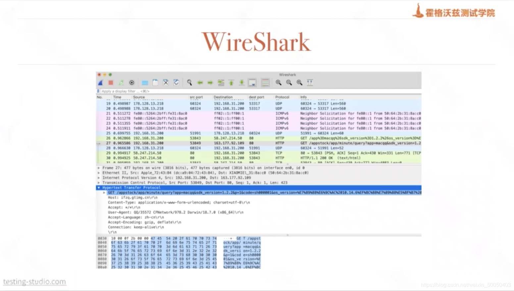
Task: Select packet 19 UDP row
Action: [259, 104]
